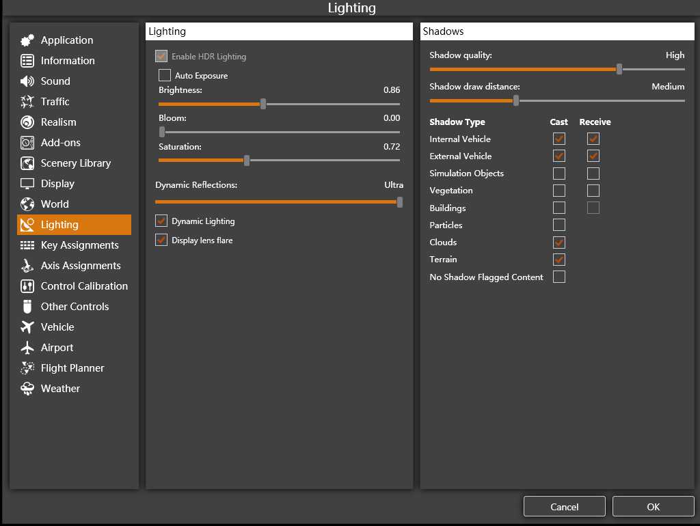Open Scenery Library page
This screenshot has width=700, height=526.
point(74,163)
